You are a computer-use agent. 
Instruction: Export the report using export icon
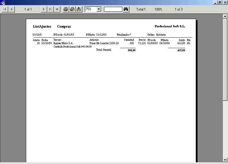coord(79,9)
